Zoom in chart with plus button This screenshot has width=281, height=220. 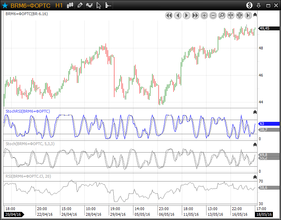click(204, 16)
